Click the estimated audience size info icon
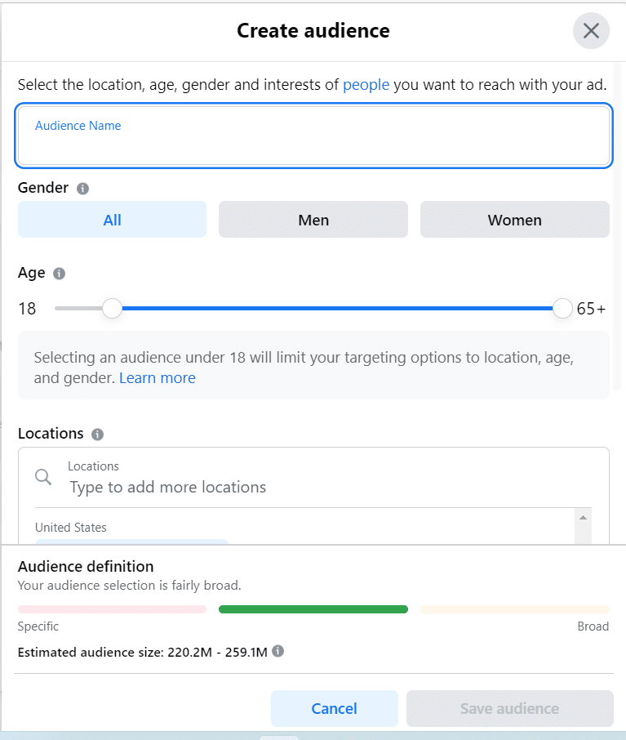Viewport: 626px width, 740px height. click(278, 651)
